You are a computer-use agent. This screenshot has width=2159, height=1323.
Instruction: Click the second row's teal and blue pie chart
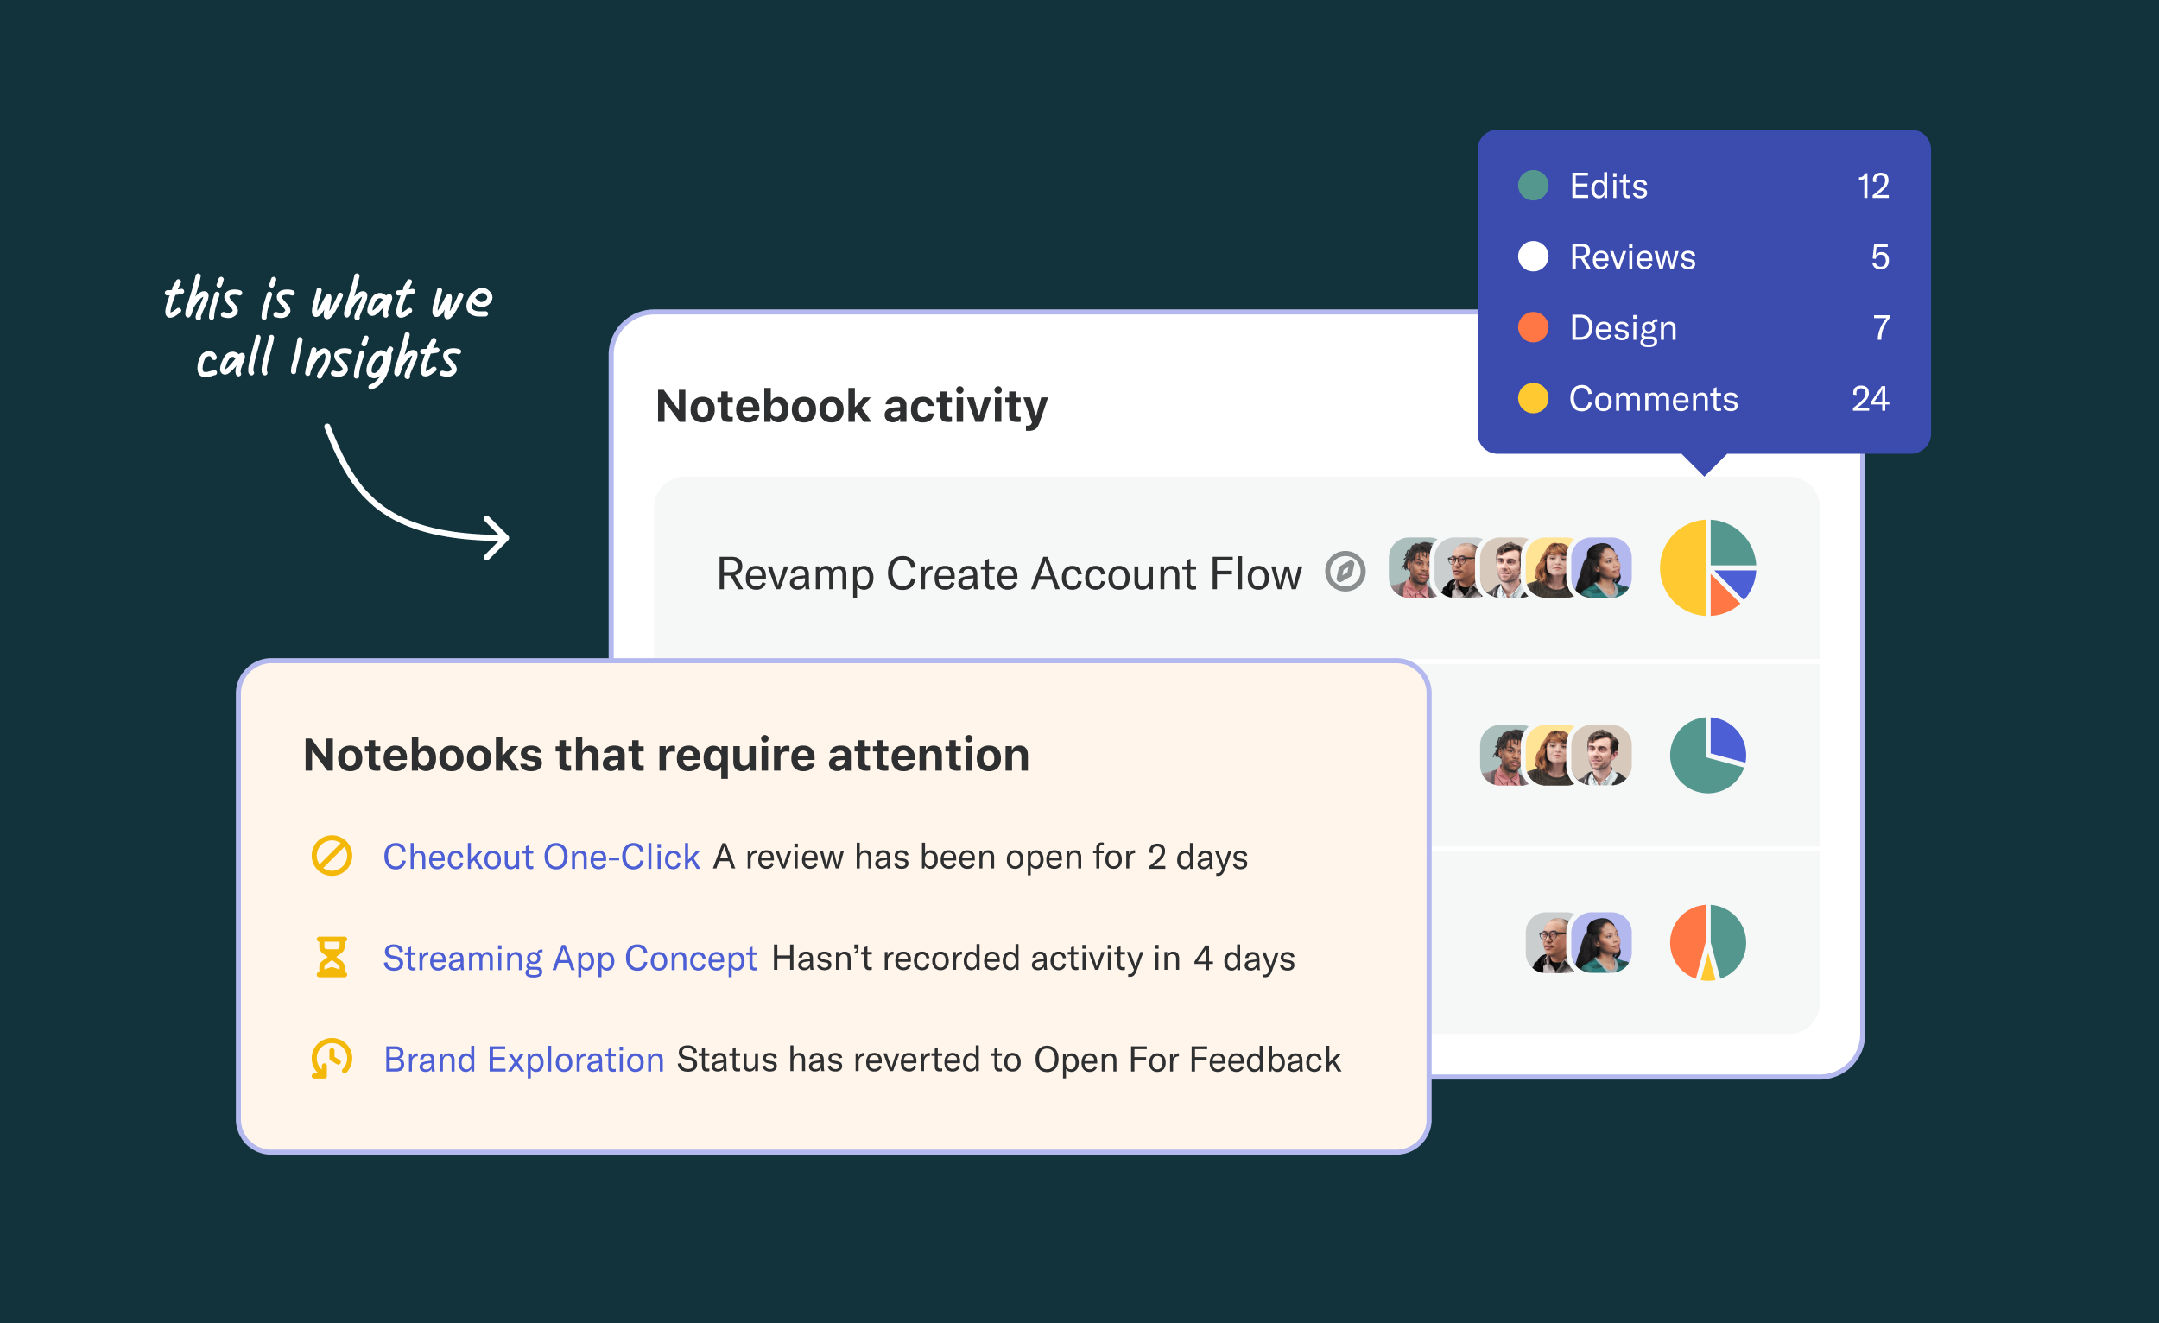point(1707,756)
